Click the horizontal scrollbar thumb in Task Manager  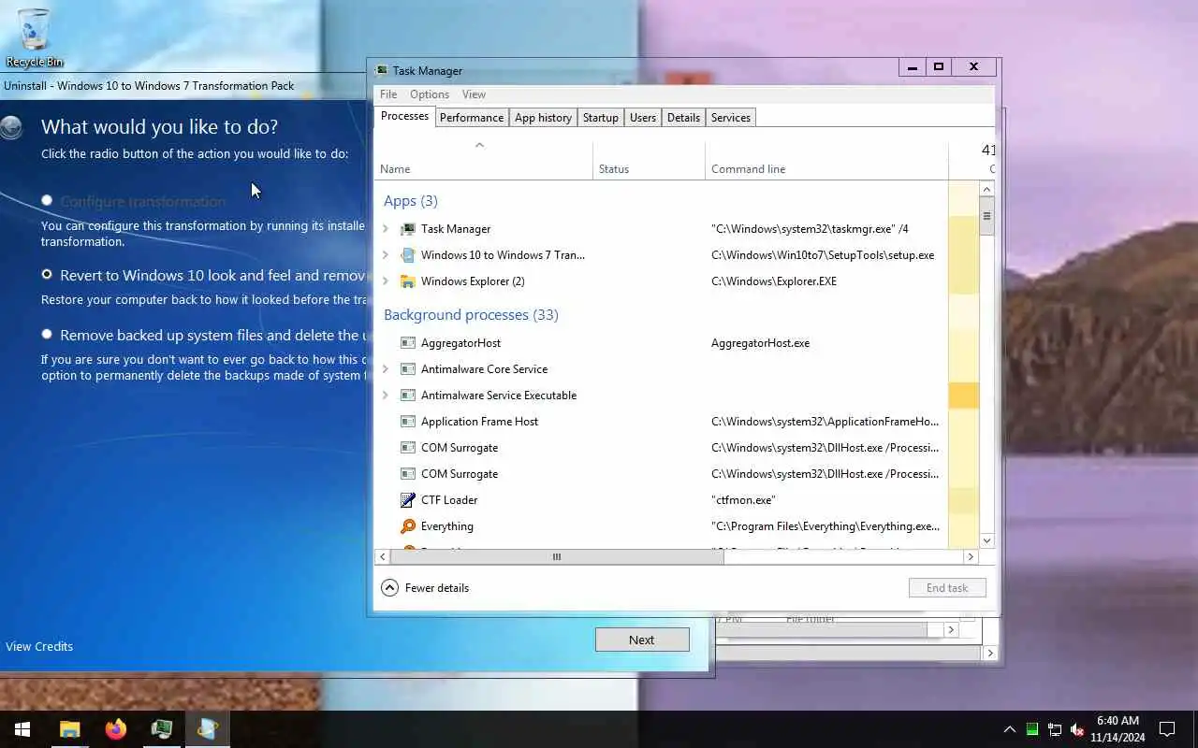(x=557, y=557)
